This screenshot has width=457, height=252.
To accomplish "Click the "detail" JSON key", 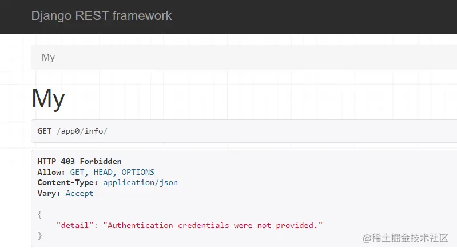I will click(x=75, y=225).
